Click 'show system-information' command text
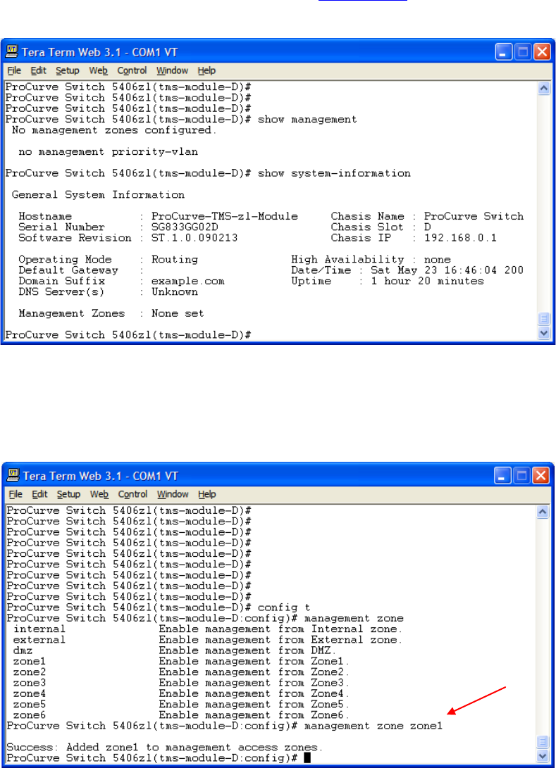The image size is (556, 768). point(335,173)
